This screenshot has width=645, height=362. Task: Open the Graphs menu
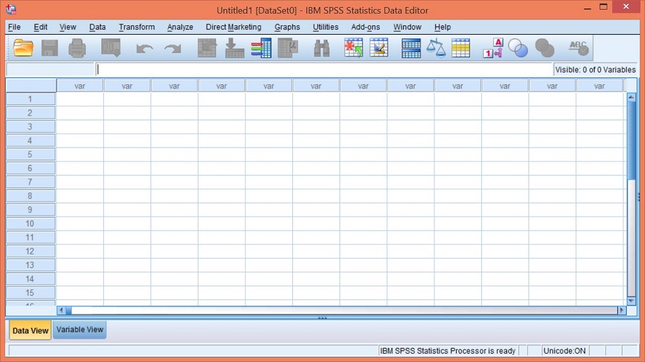tap(287, 27)
